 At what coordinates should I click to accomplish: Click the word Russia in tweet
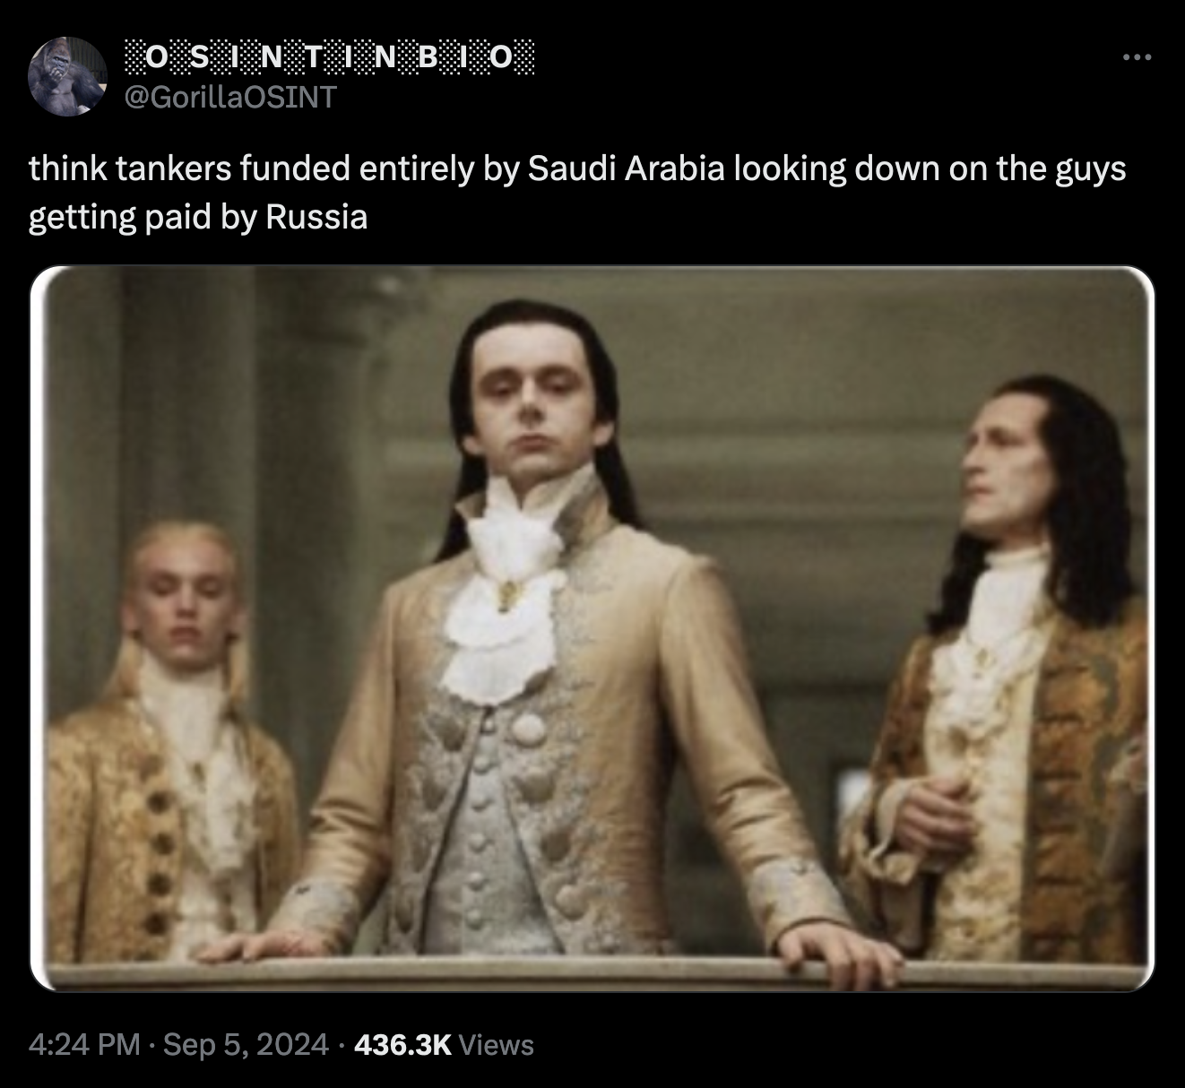pyautogui.click(x=316, y=217)
